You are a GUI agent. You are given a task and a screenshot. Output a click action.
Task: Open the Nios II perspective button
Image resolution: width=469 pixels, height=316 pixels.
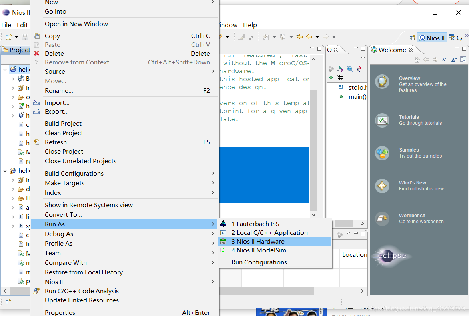point(432,38)
